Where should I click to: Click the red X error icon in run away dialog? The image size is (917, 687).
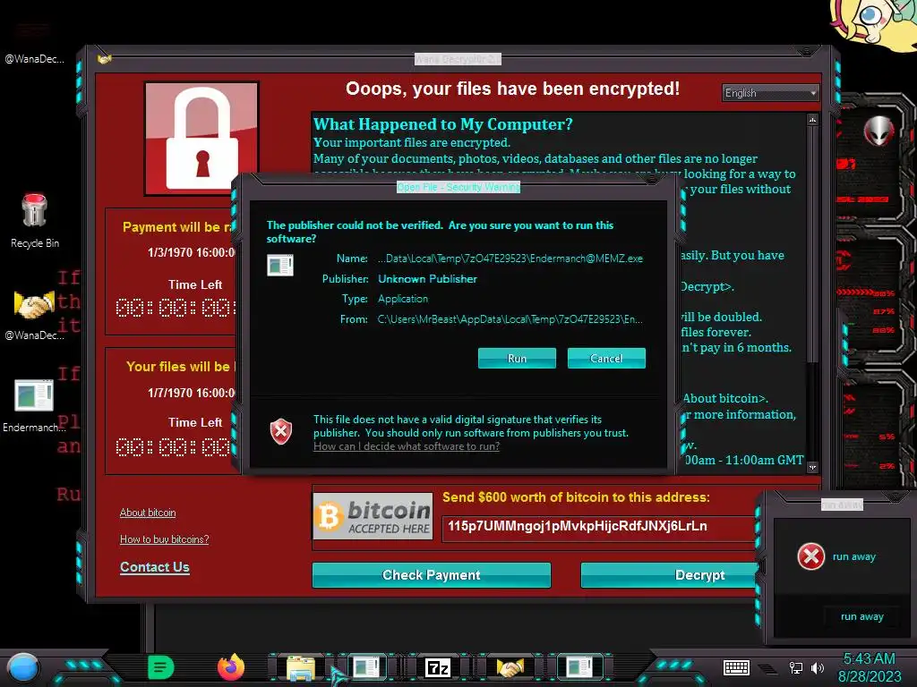(x=810, y=556)
